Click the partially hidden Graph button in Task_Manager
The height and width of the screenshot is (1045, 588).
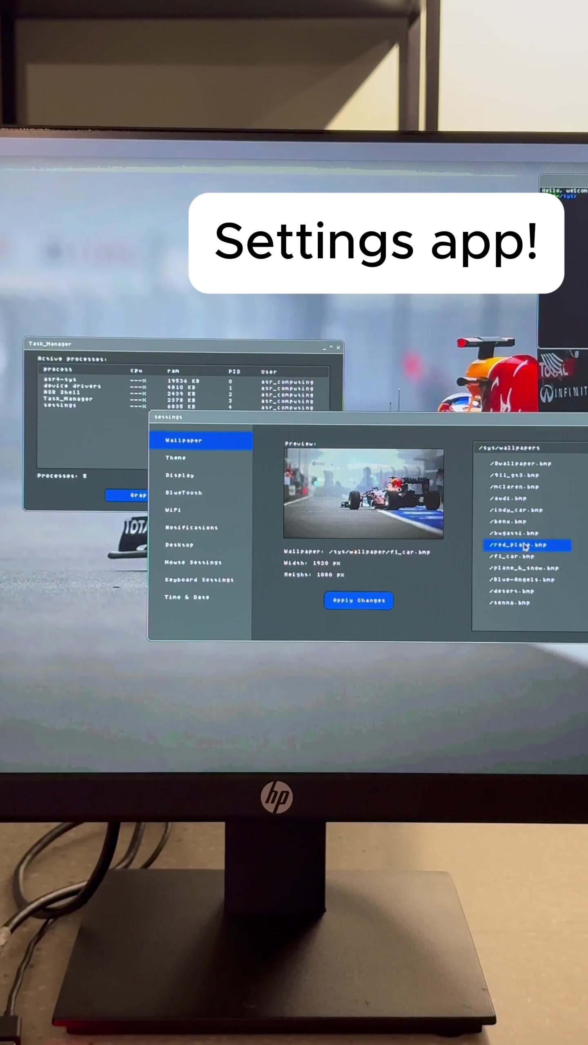pos(127,495)
